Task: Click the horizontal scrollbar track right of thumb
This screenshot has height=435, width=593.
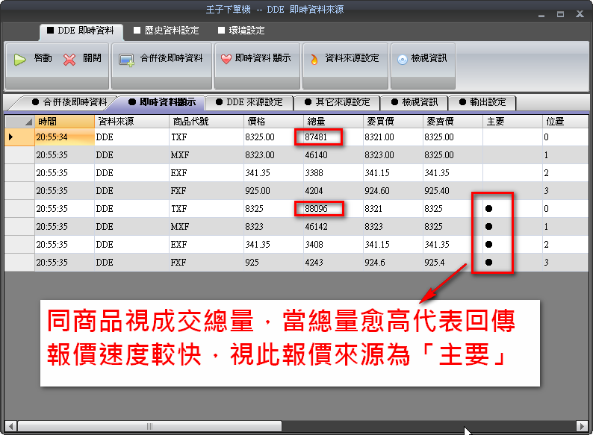Action: click(429, 426)
